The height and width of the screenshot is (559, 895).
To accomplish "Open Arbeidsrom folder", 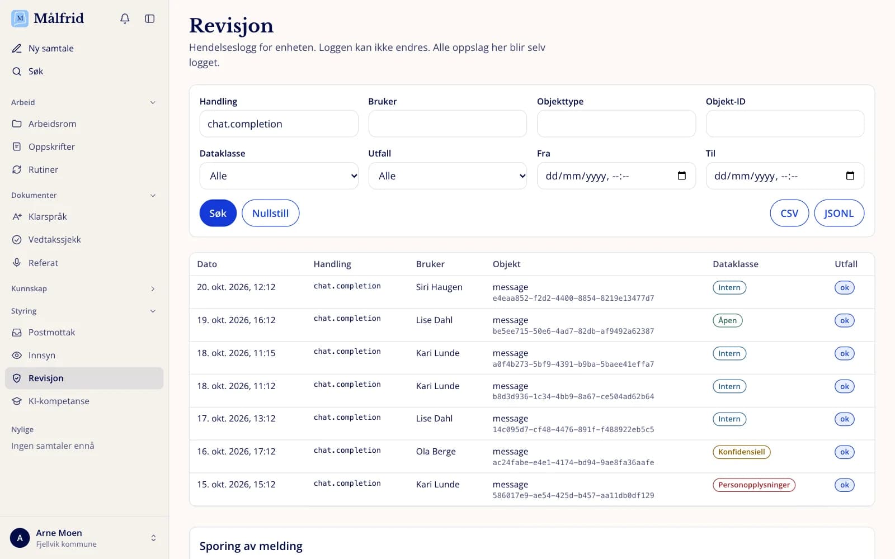I will pyautogui.click(x=84, y=124).
